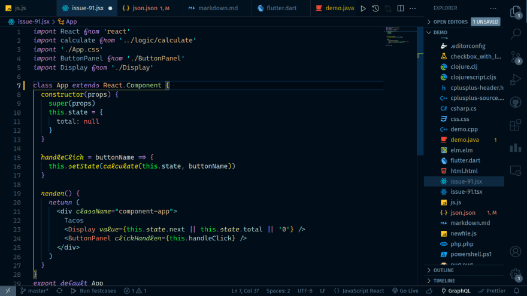Open the GitHub view in activity bar
Image resolution: width=527 pixels, height=296 pixels.
[516, 102]
